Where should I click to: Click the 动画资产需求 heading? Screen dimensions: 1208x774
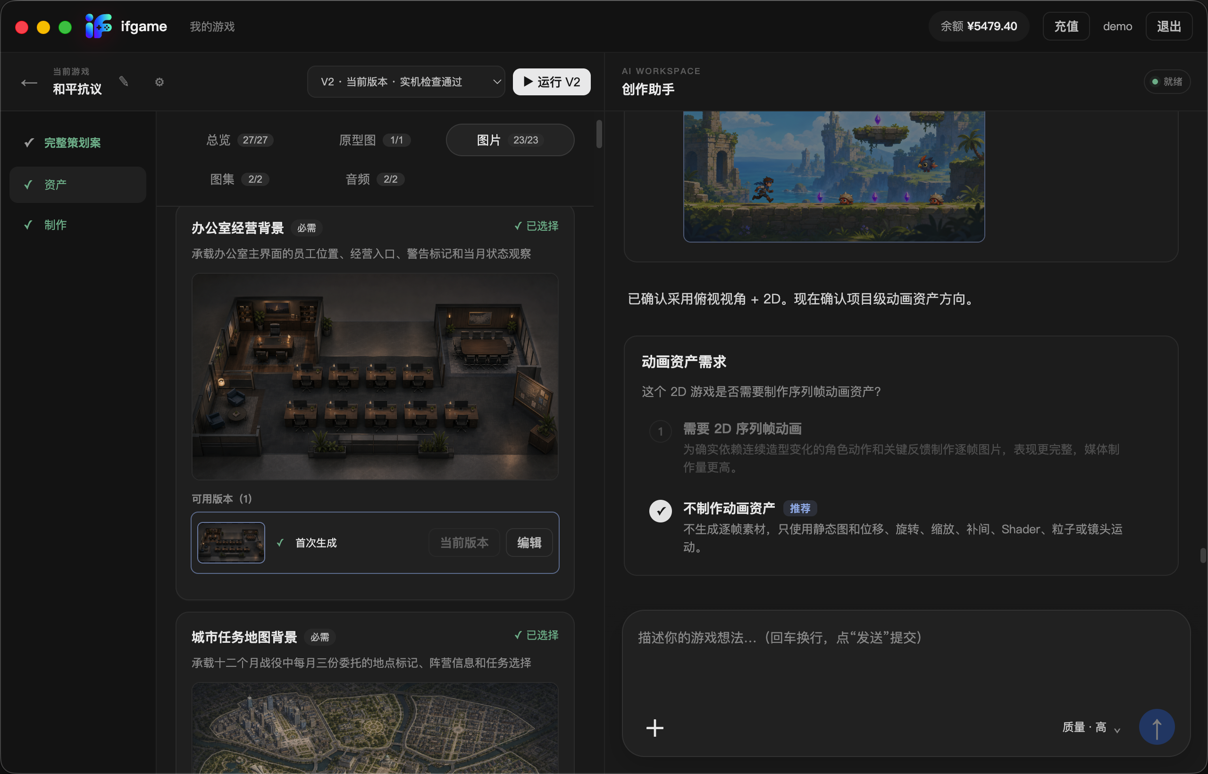[x=683, y=362]
